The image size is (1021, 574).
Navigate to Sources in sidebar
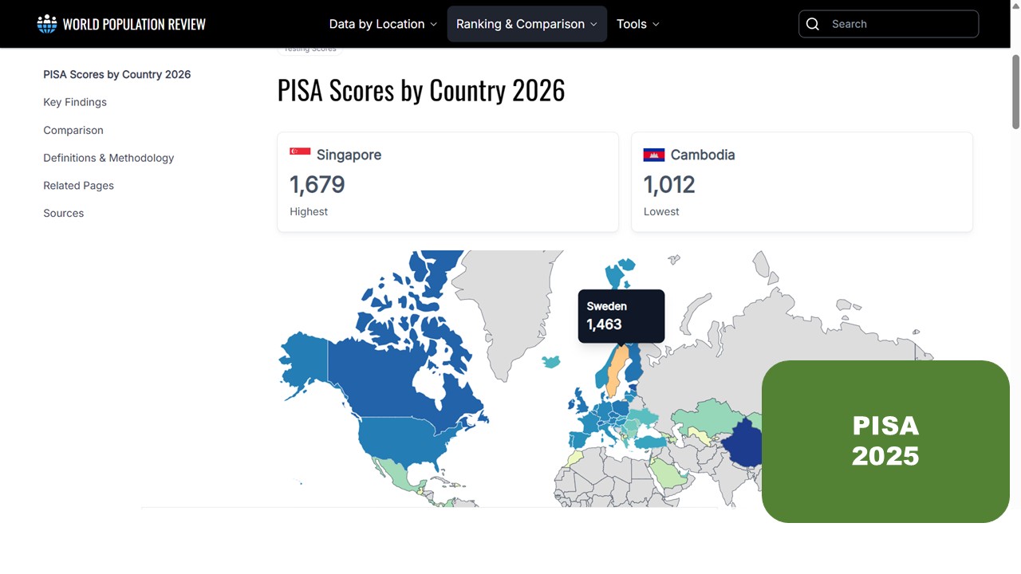tap(64, 214)
